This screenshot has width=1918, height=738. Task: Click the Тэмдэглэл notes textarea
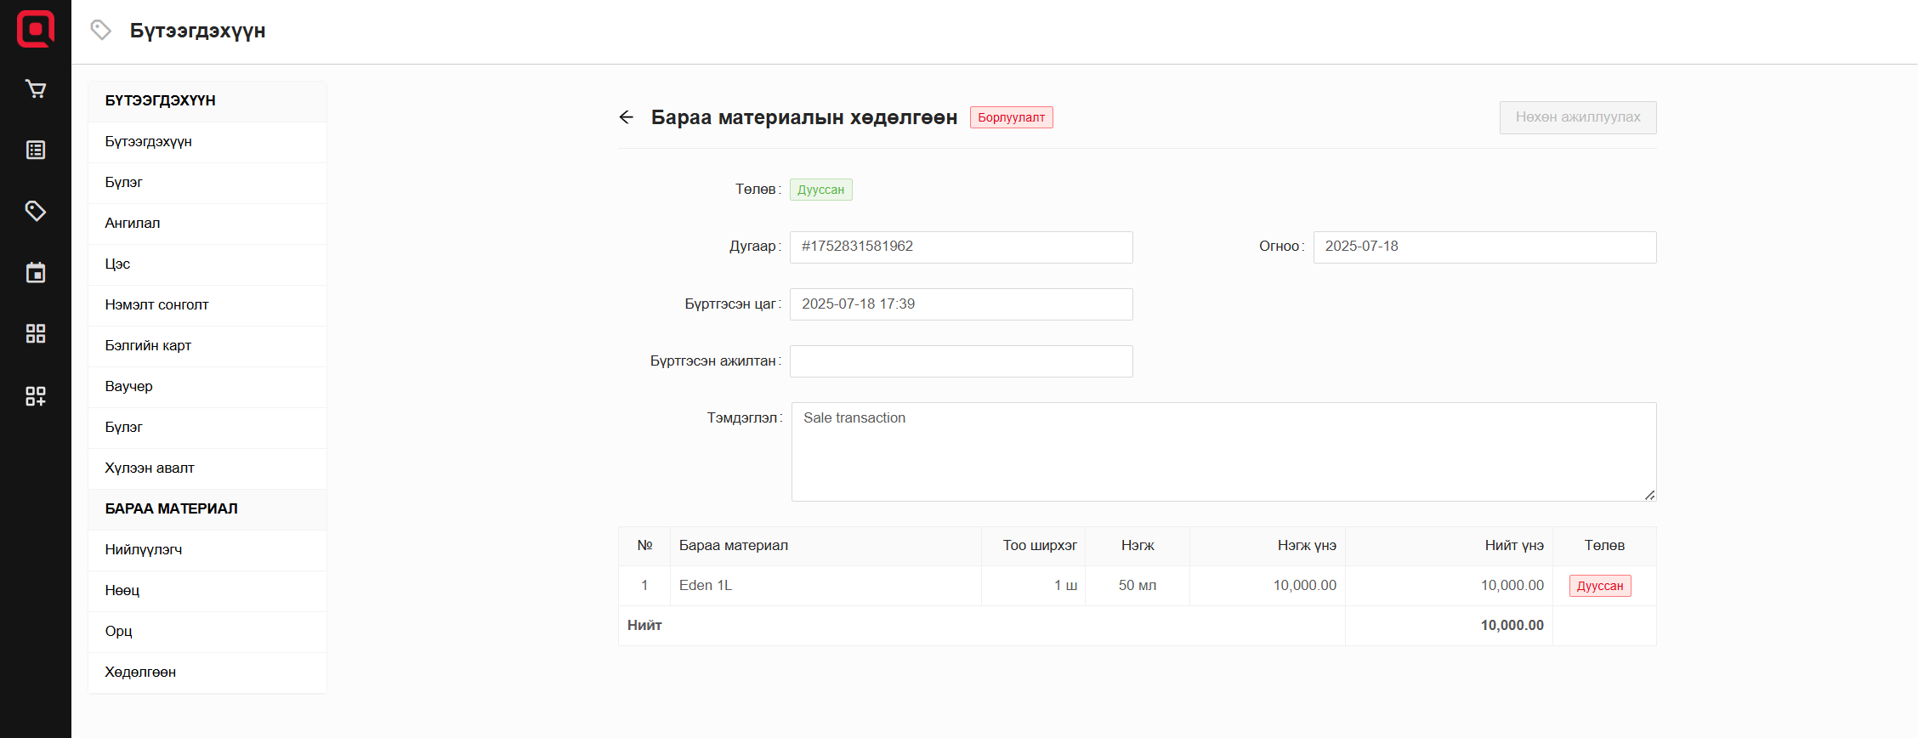(1223, 451)
